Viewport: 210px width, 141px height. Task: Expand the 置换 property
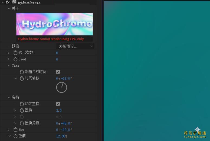point(15,110)
